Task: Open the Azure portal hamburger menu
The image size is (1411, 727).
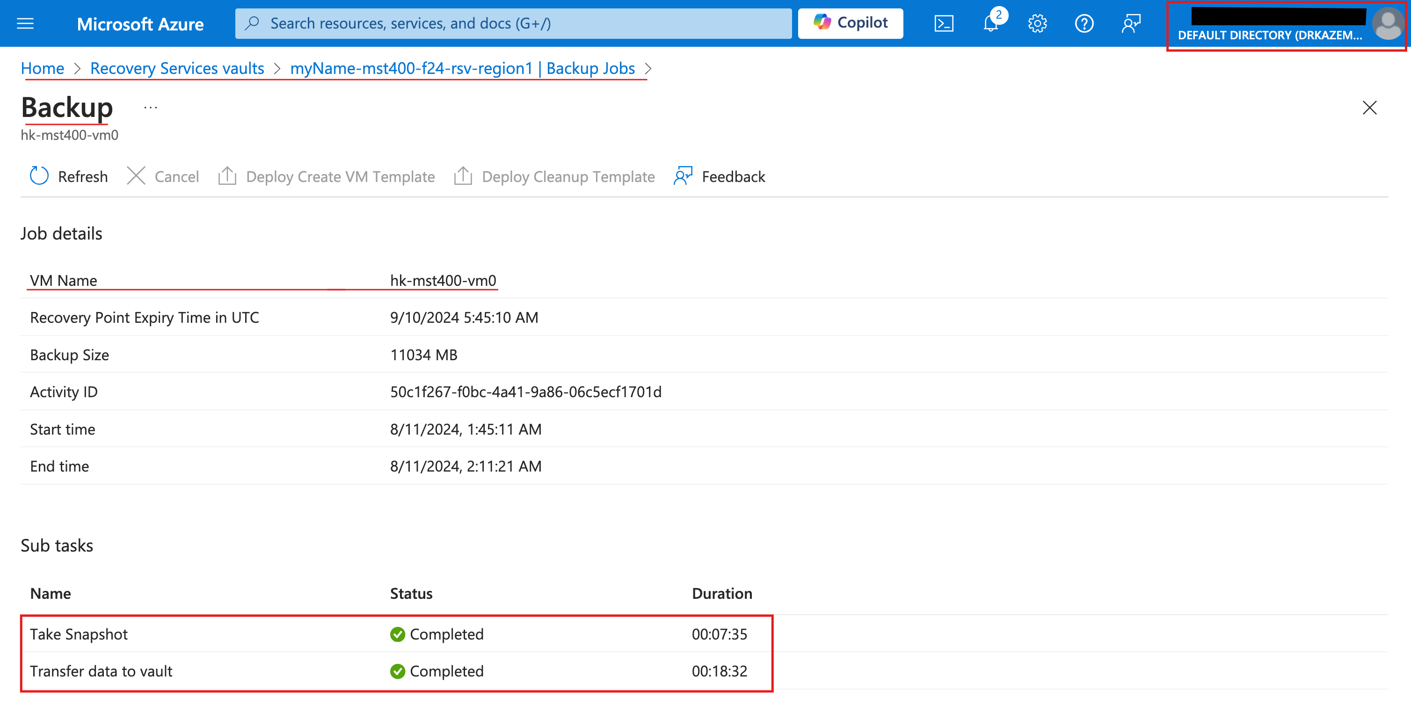Action: (x=25, y=23)
